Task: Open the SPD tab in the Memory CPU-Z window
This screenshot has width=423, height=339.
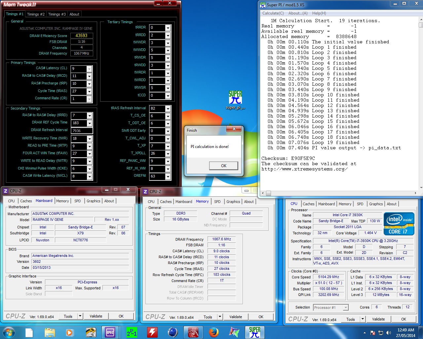Action: [x=217, y=202]
